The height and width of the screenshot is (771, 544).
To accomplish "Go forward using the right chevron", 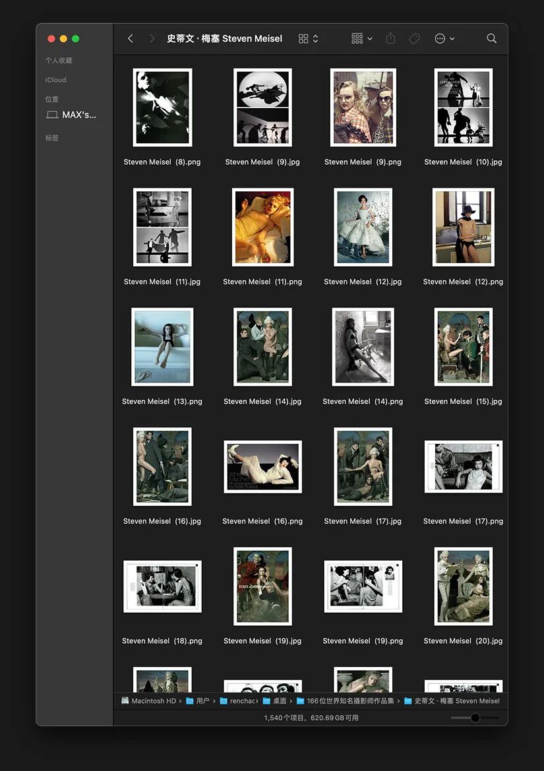I will click(x=152, y=38).
